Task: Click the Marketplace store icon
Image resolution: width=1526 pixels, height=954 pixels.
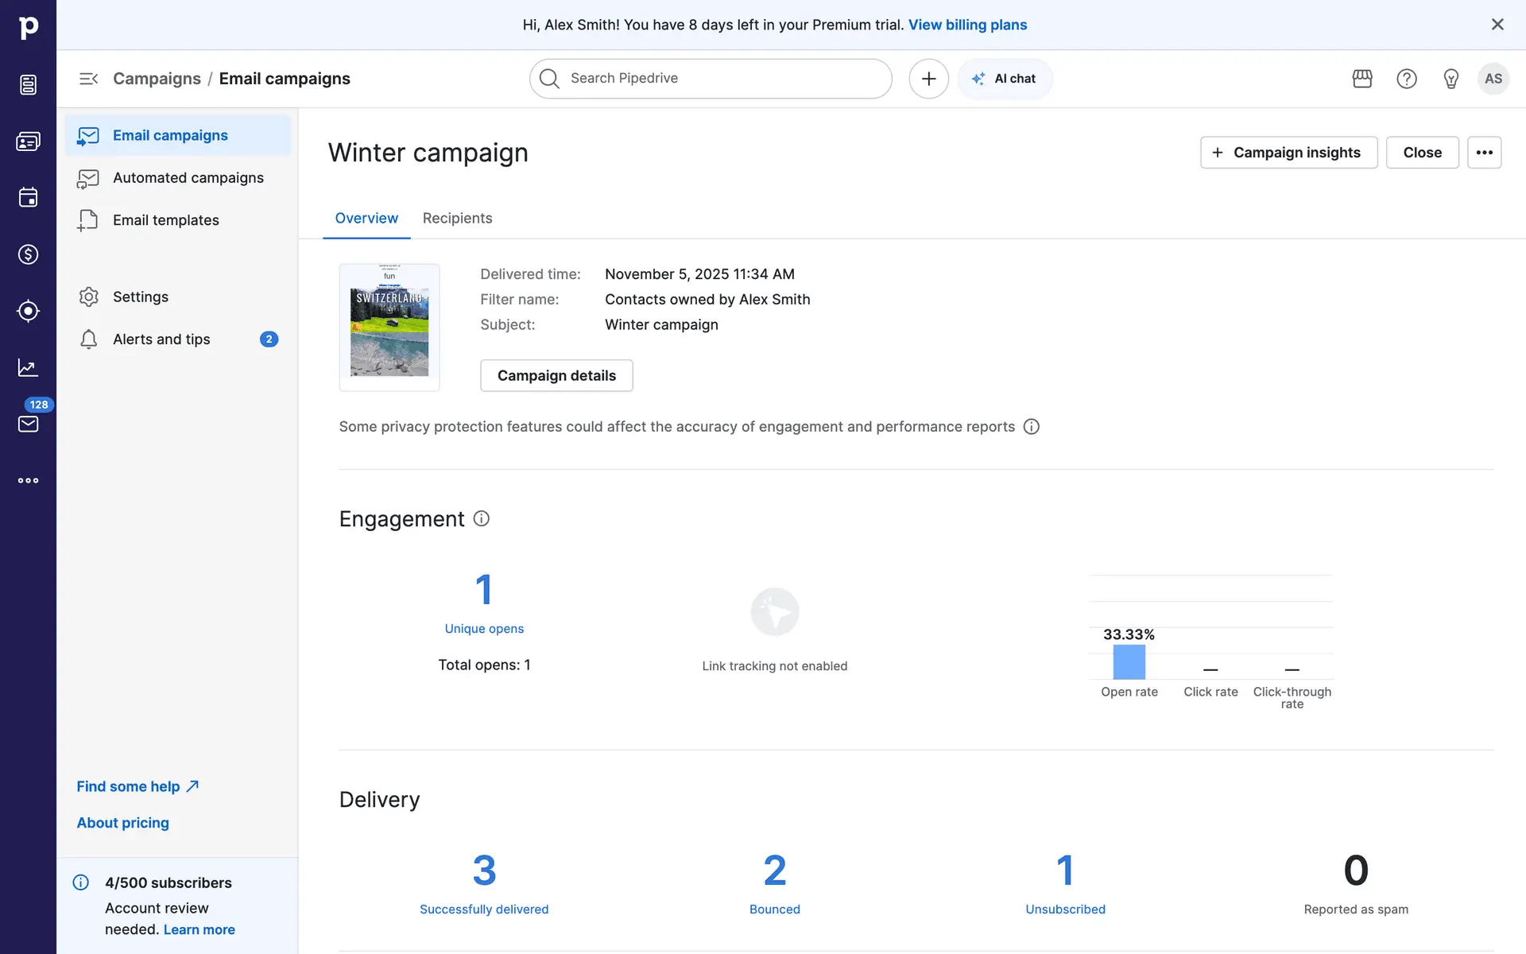Action: [x=1362, y=79]
